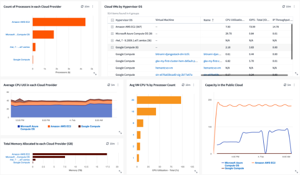Click the 29.70 CPU utilization cell
300x175 pixels.
[228, 34]
